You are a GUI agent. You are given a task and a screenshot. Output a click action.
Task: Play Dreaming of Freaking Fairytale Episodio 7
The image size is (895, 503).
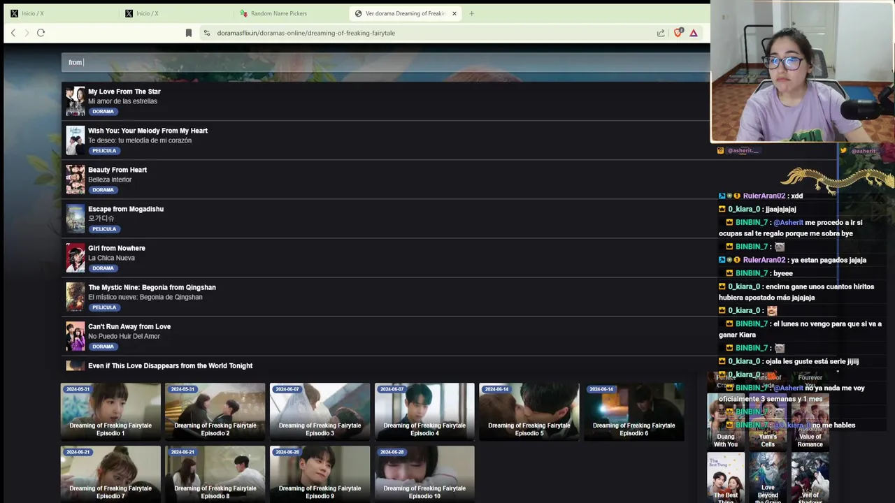tap(110, 474)
